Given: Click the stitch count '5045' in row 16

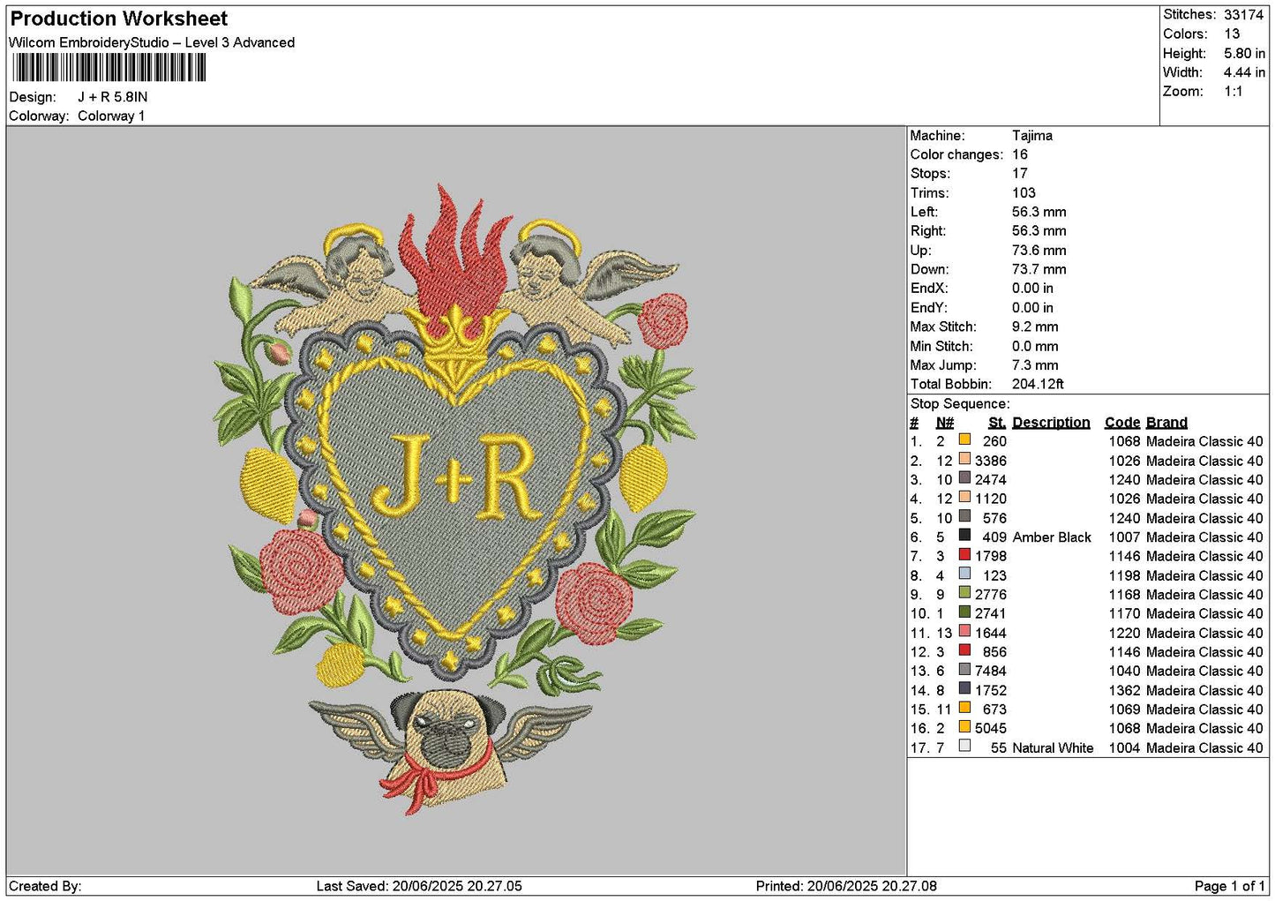Looking at the screenshot, I should [990, 728].
